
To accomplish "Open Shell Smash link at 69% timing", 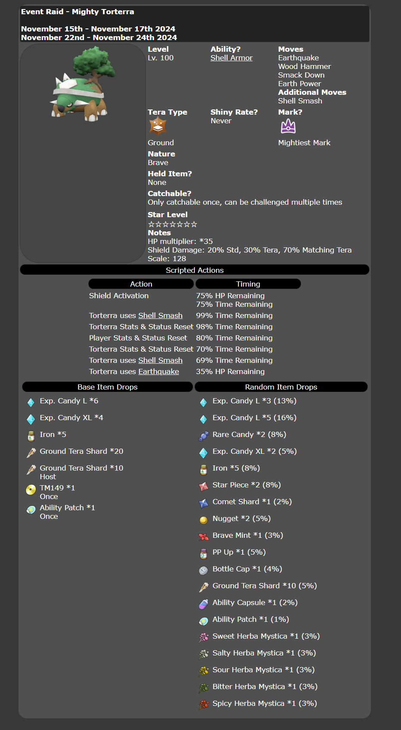I will pos(160,360).
